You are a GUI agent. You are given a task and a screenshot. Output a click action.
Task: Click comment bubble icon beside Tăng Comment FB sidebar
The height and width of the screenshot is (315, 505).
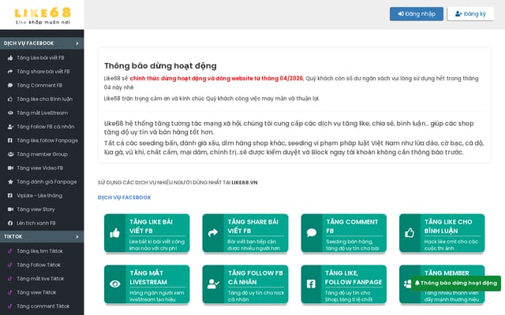tap(10, 86)
